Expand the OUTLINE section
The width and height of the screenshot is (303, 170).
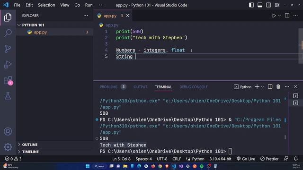pos(30,144)
